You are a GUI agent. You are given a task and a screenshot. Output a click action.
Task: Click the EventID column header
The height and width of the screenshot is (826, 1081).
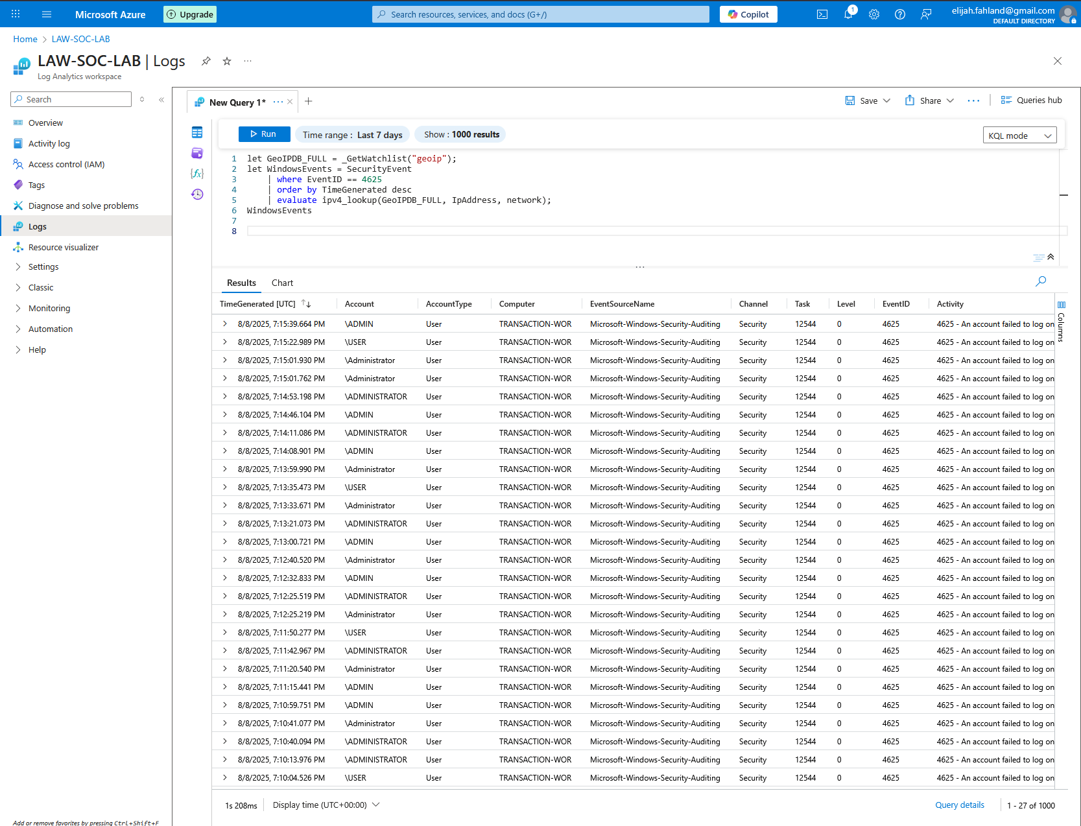click(x=896, y=303)
